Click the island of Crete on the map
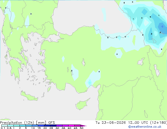Viewport: 167px width, 129px height. pyautogui.click(x=29, y=96)
